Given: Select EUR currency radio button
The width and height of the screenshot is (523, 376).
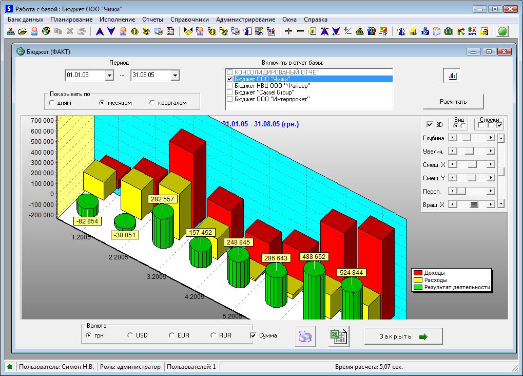Looking at the screenshot, I should coord(171,335).
